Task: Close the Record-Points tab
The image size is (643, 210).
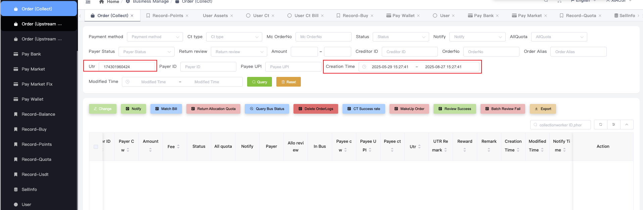Action: [x=187, y=16]
